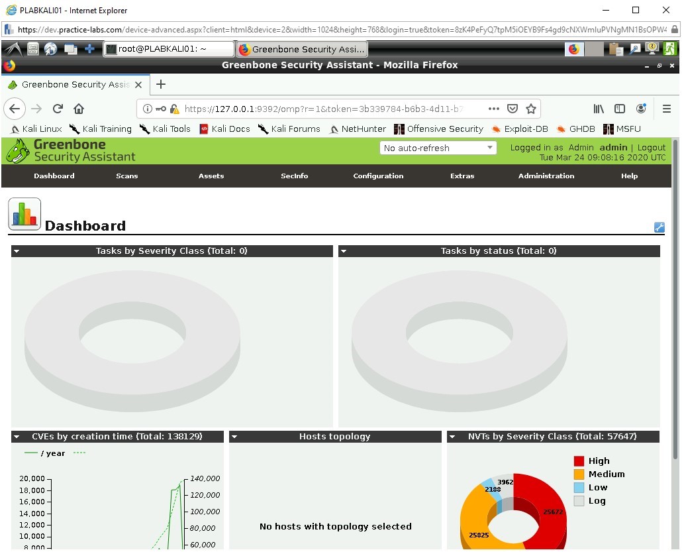Reload the page with the refresh icon
Viewport: 682px width, 552px height.
57,109
